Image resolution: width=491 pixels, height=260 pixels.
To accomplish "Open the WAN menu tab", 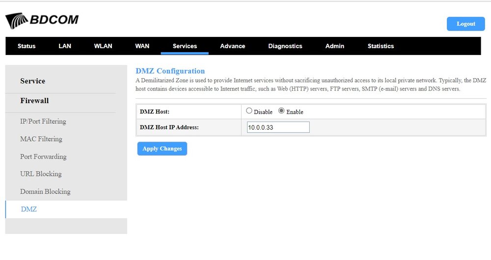I will tap(142, 46).
